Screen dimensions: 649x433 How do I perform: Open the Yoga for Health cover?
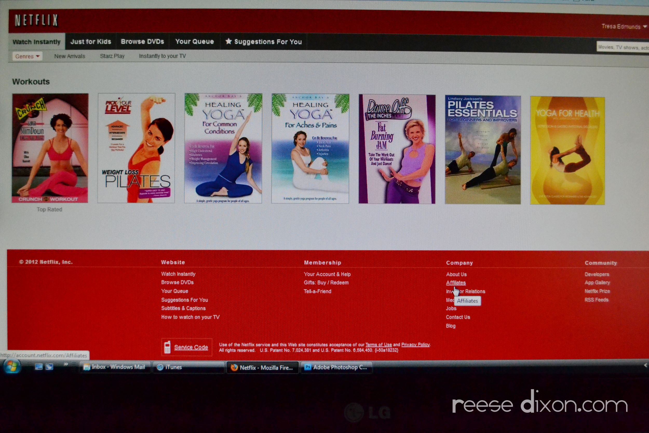567,150
